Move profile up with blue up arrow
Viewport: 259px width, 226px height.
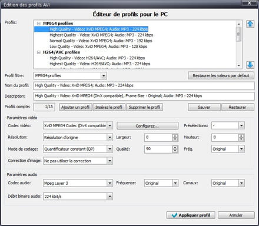coord(250,24)
